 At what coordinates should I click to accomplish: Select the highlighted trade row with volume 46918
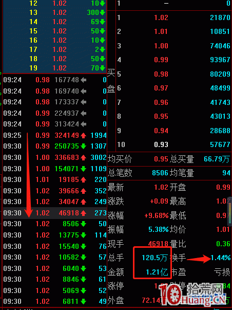pyautogui.click(x=55, y=213)
